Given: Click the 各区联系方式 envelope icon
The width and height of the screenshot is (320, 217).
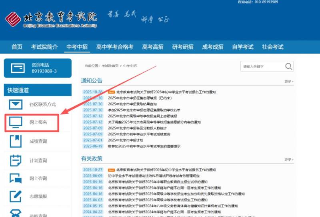Looking at the screenshot, I should (x=16, y=105).
